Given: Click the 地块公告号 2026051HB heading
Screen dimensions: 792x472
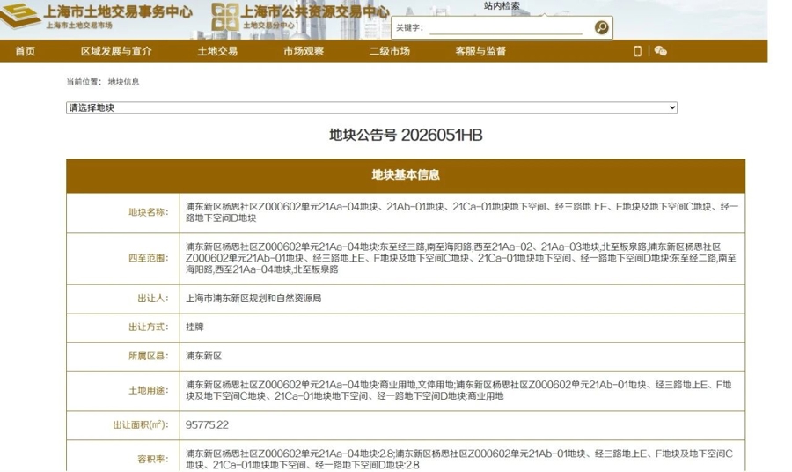Looking at the screenshot, I should tap(406, 136).
